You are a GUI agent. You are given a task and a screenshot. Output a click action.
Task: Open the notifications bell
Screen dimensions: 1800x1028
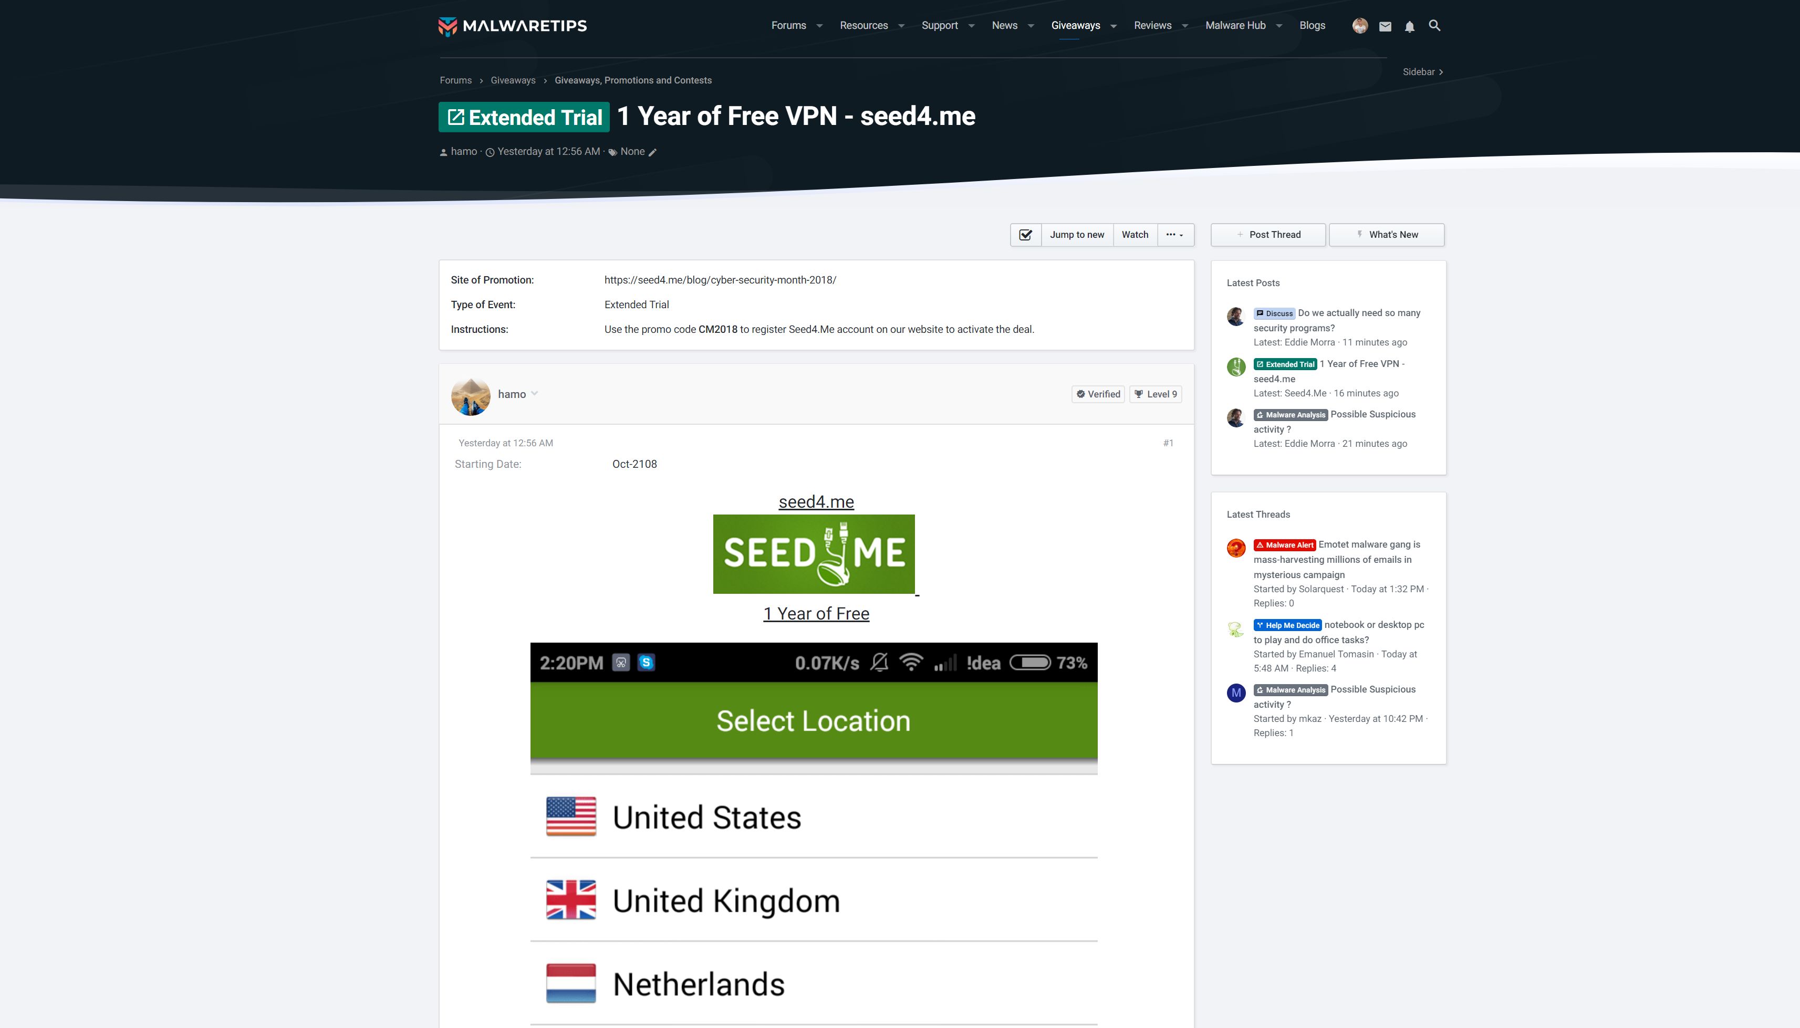[x=1410, y=27]
